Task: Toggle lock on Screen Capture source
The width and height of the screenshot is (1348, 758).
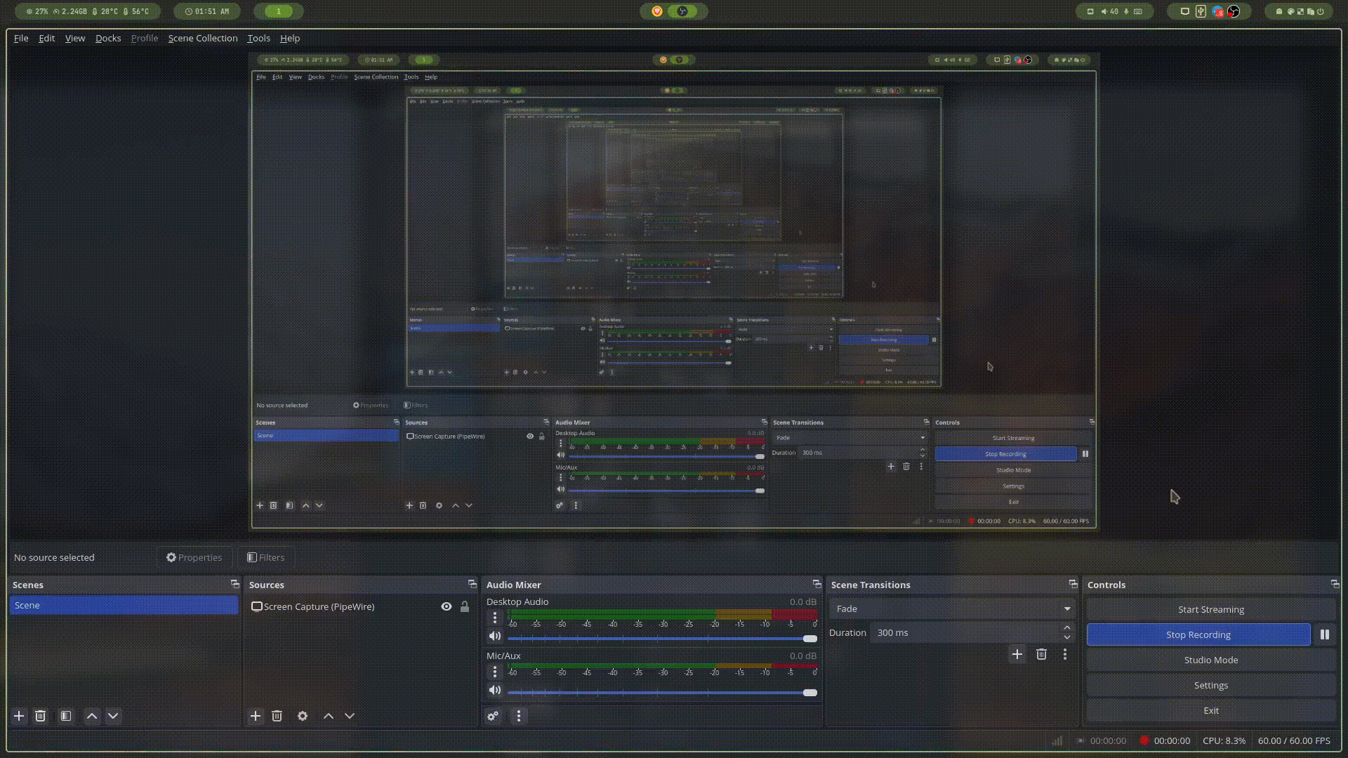Action: 465,606
